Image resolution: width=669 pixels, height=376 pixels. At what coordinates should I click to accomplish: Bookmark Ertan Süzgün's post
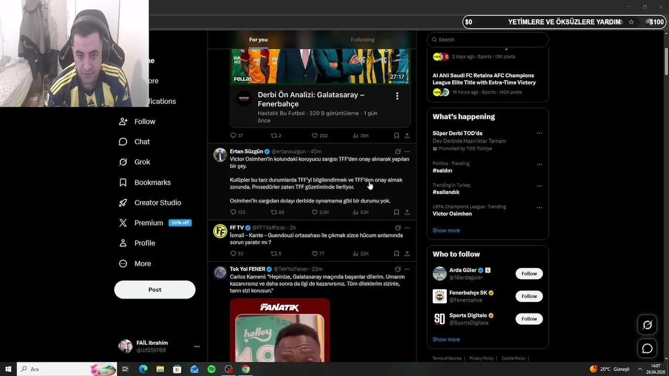click(x=397, y=213)
